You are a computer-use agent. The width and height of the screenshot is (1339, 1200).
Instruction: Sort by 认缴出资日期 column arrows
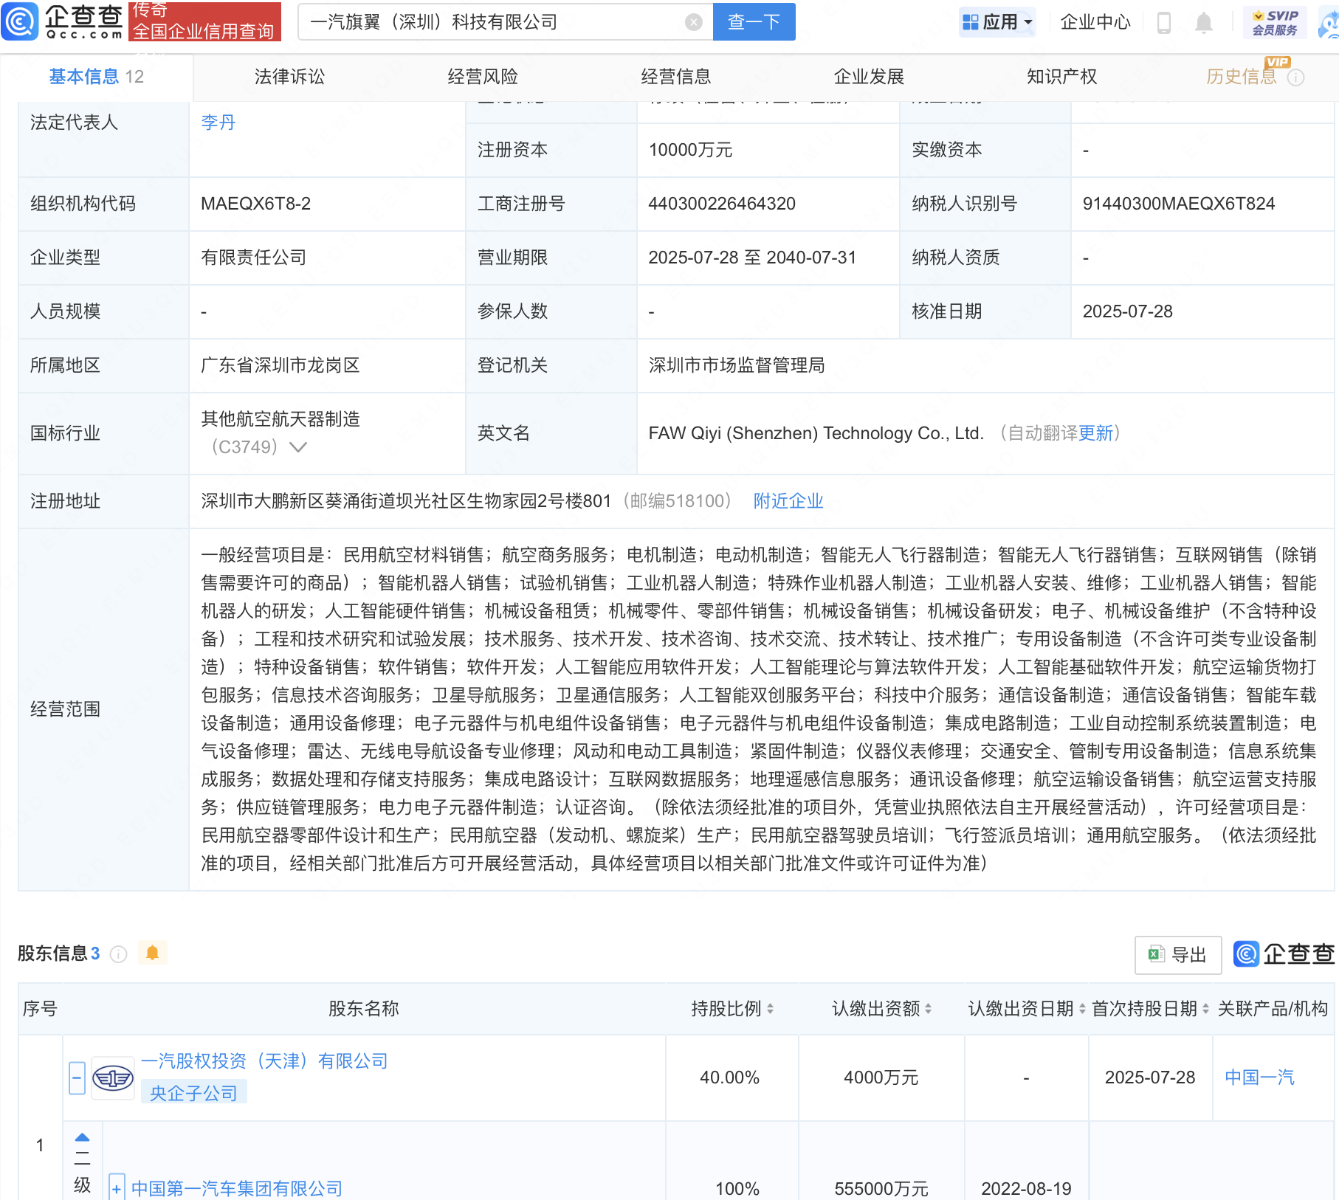tap(1082, 1009)
